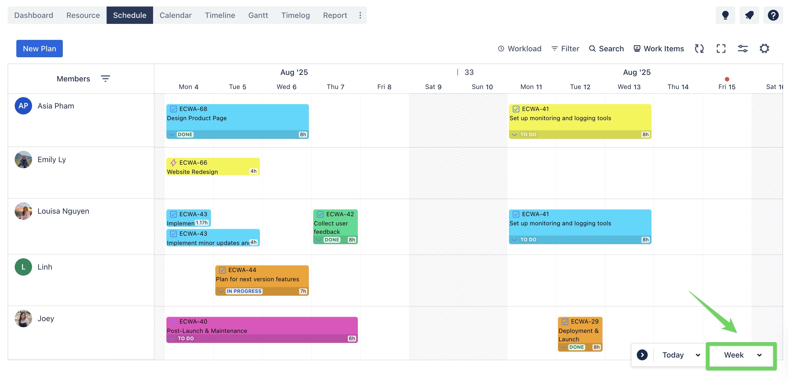Click the sync refresh icon

pos(699,49)
